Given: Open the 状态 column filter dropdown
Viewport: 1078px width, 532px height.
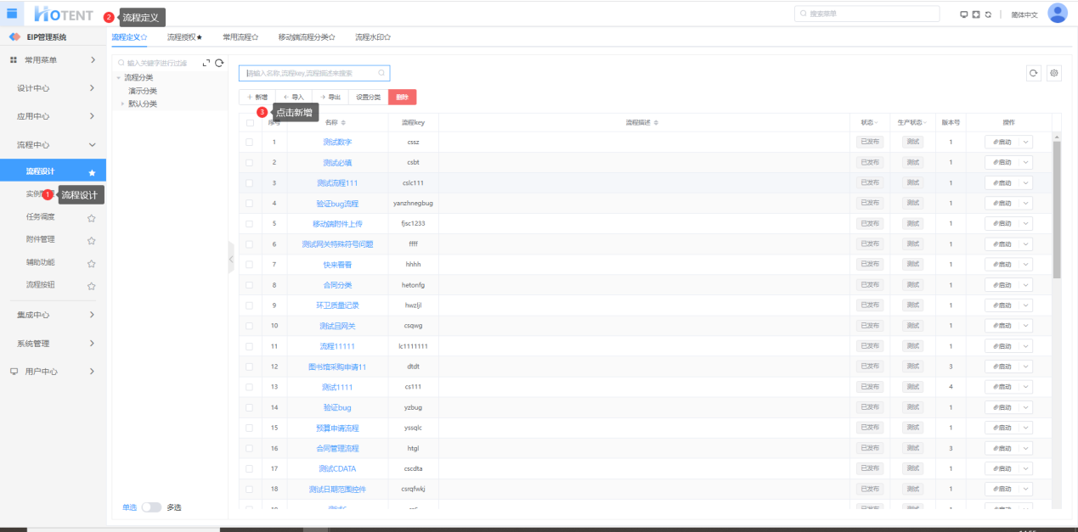Looking at the screenshot, I should [x=876, y=123].
